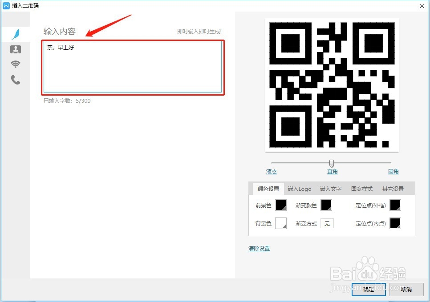
Task: Open the 图案样式 tab
Action: 362,189
